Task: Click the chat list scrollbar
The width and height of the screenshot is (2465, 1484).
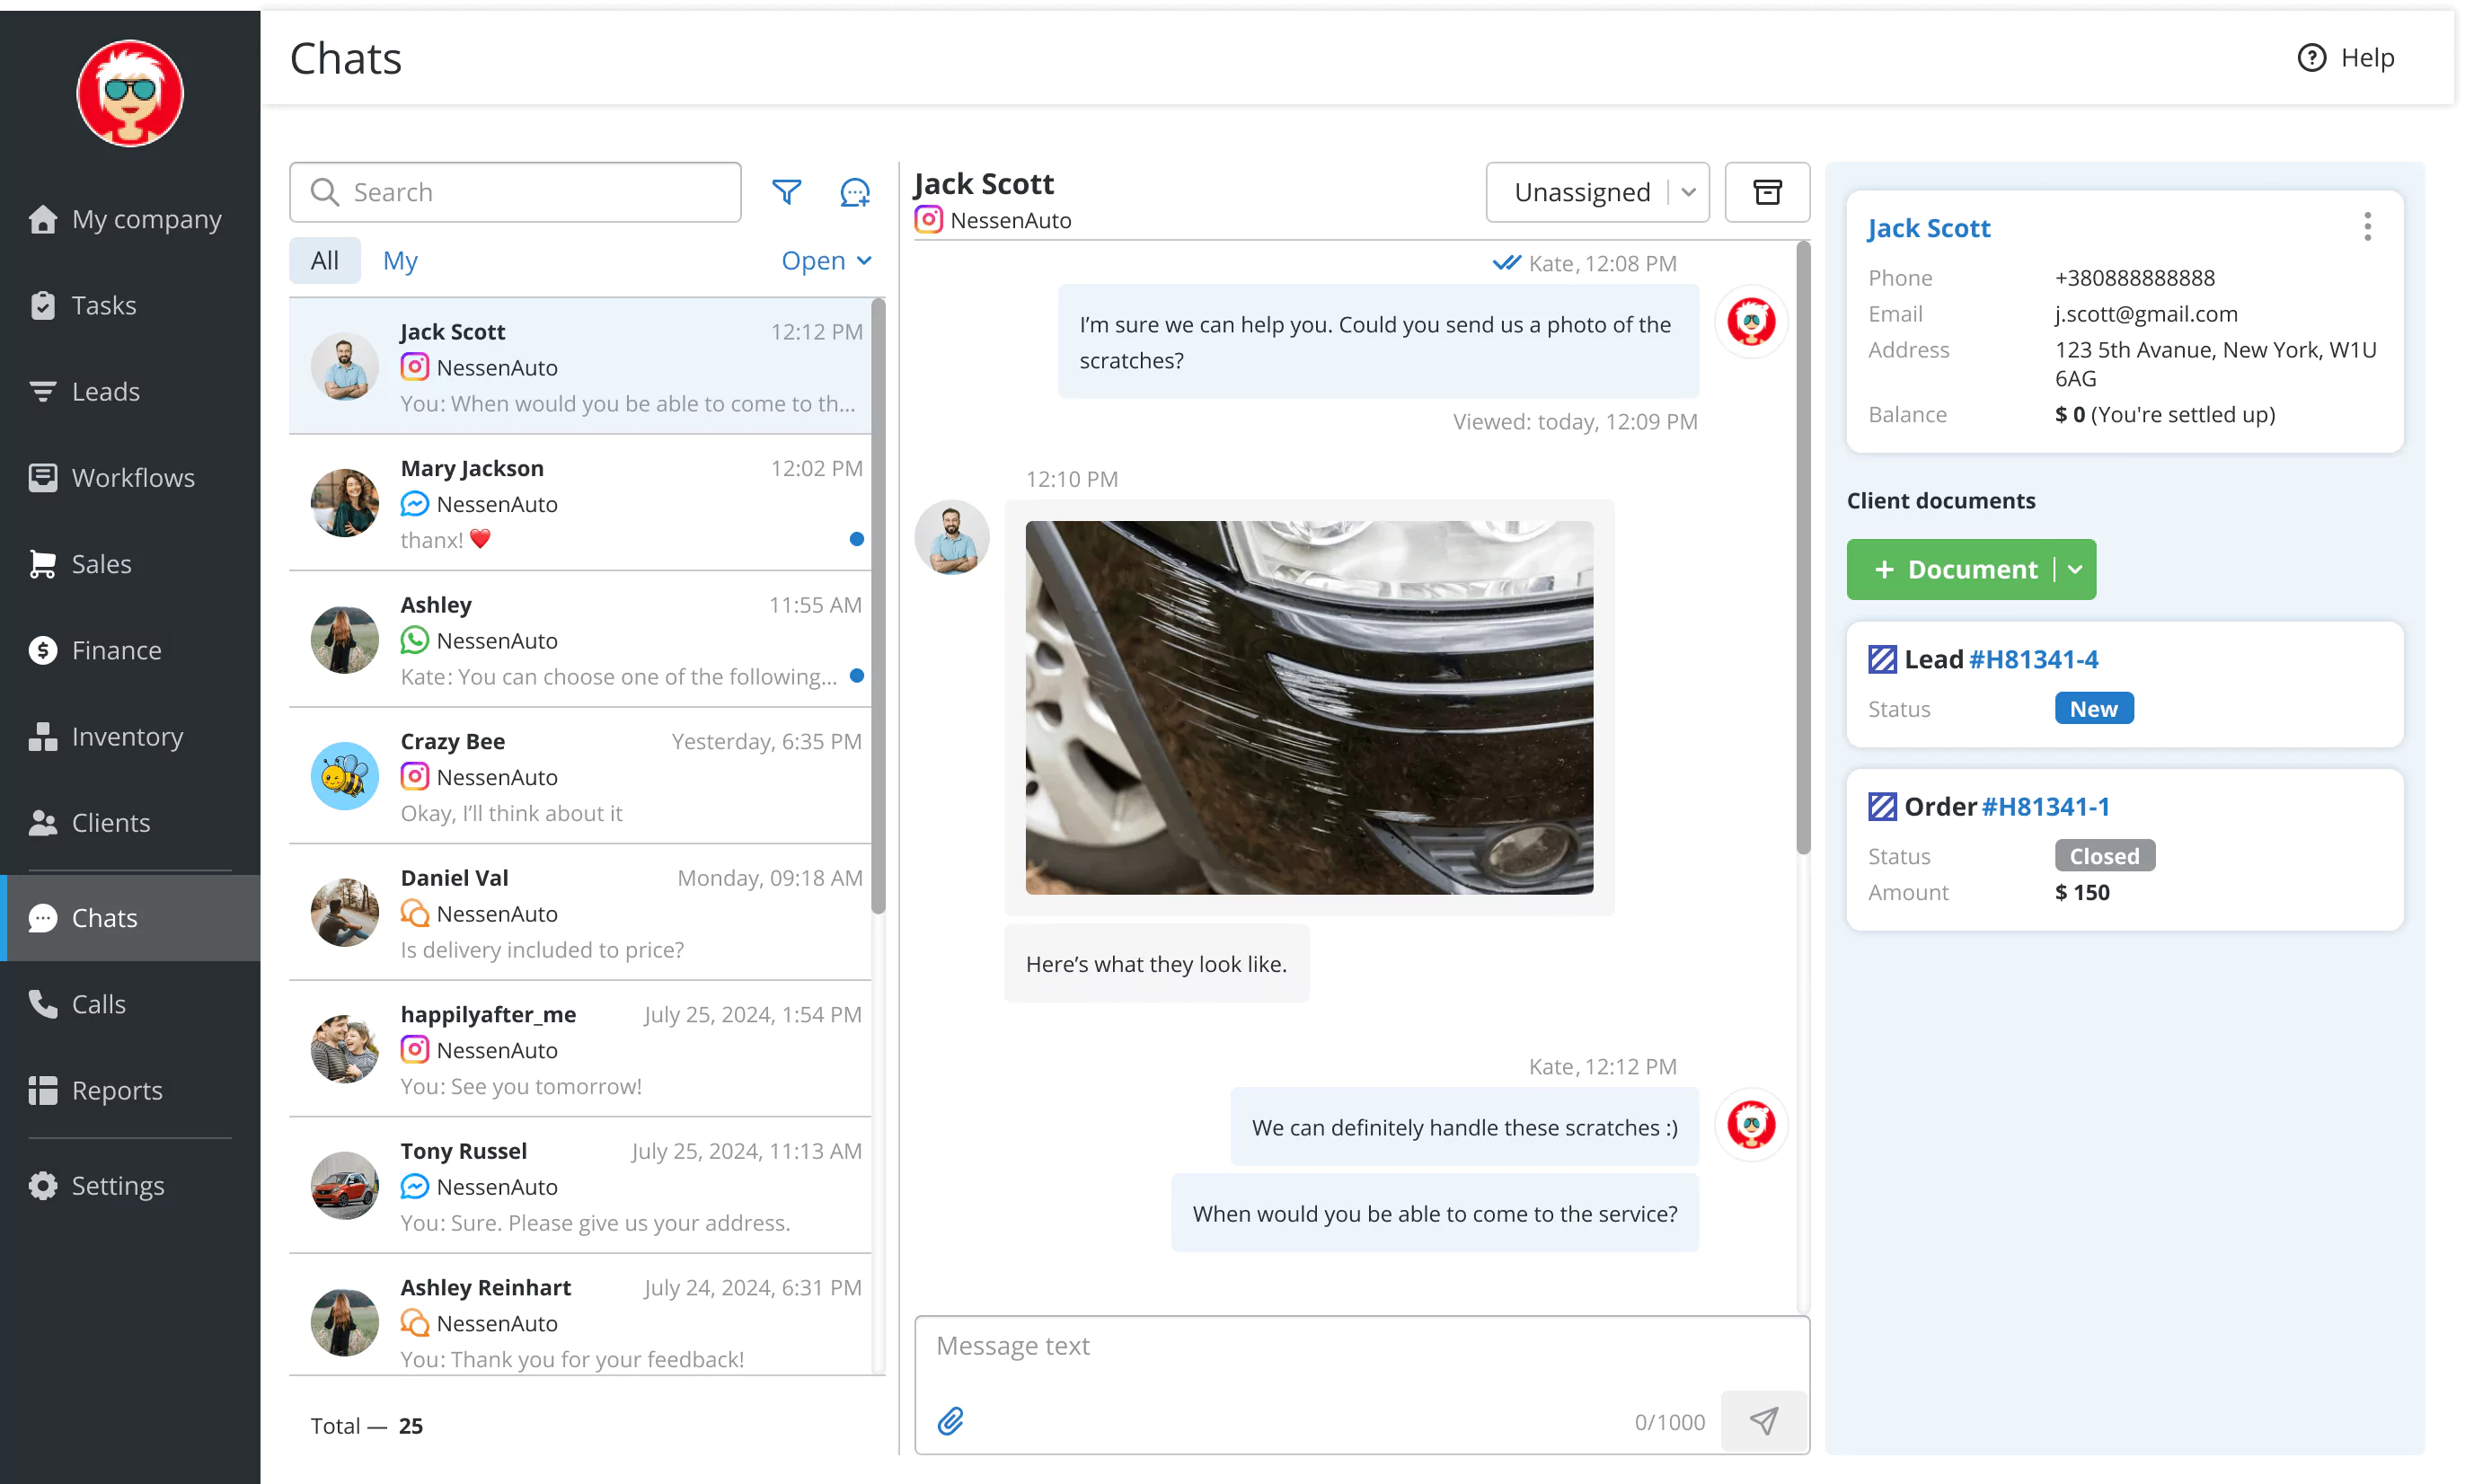Action: [x=878, y=606]
